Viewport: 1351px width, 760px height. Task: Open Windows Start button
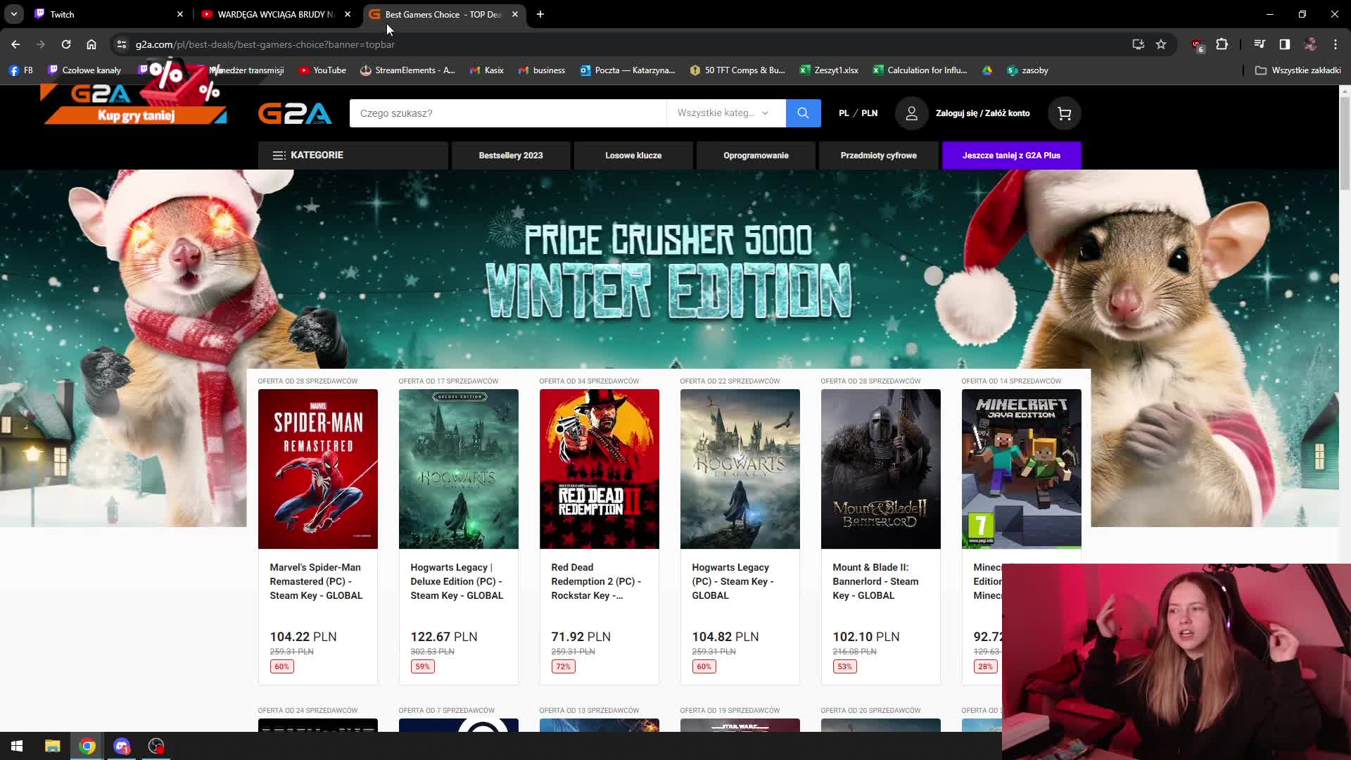(17, 746)
